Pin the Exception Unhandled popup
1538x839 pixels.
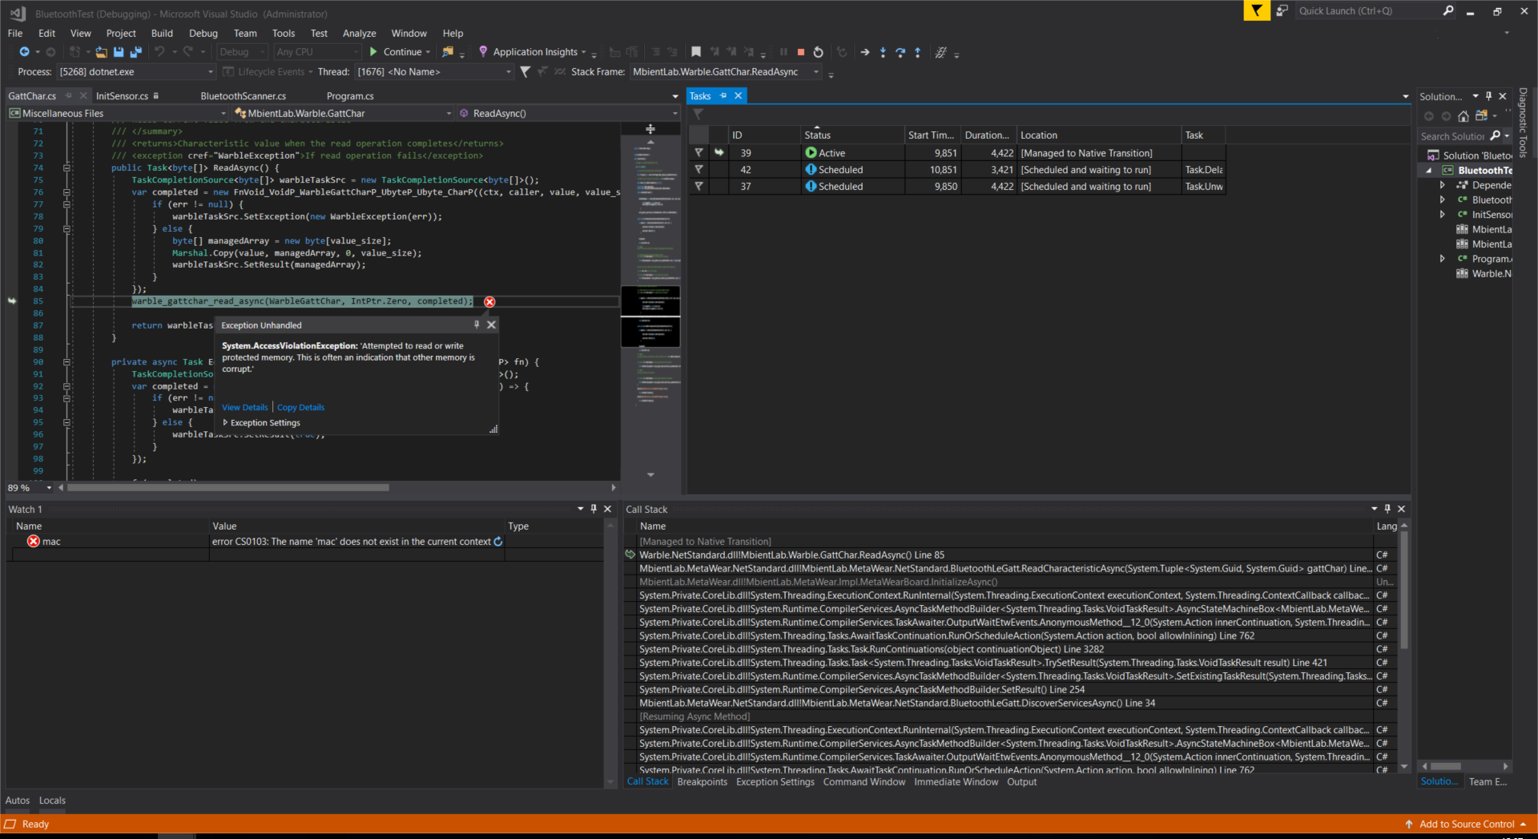[x=477, y=325]
